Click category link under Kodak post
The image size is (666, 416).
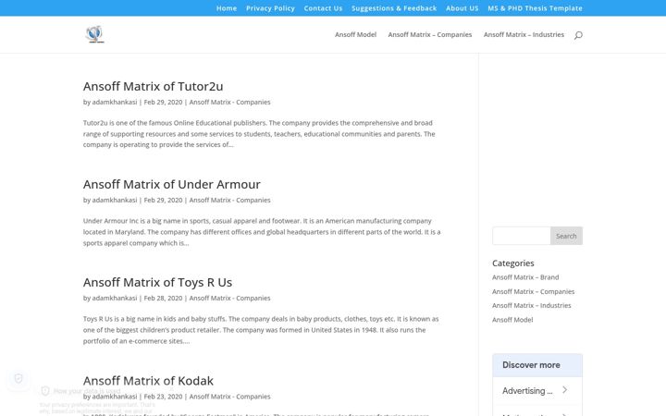tap(229, 397)
